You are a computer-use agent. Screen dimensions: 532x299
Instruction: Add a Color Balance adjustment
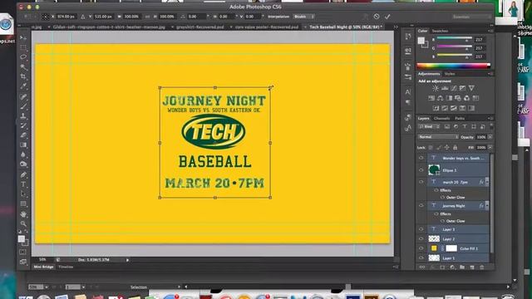coord(440,98)
